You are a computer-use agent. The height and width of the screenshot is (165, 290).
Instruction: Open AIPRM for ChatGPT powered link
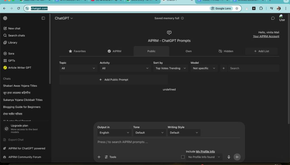pyautogui.click(x=24, y=148)
